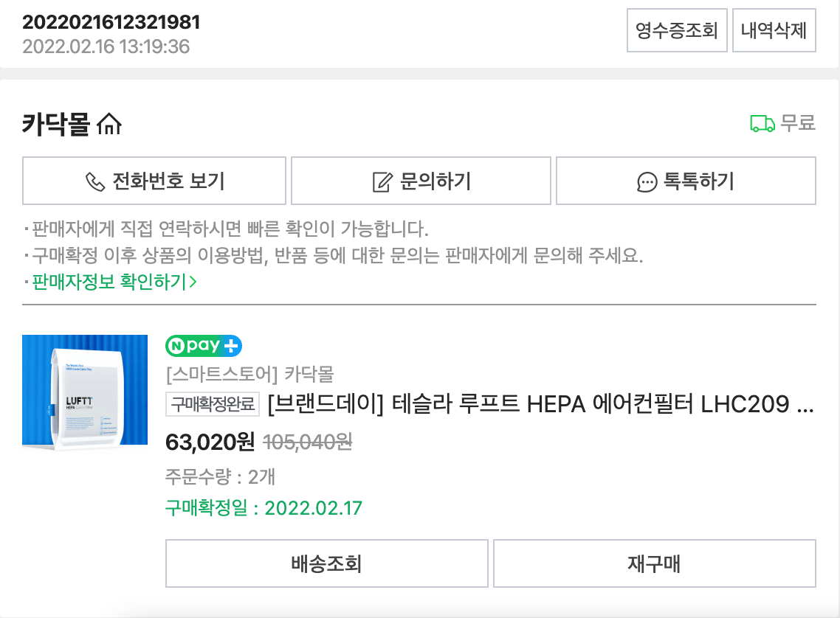Select order number 2022021612321981
The height and width of the screenshot is (618, 840).
111,22
